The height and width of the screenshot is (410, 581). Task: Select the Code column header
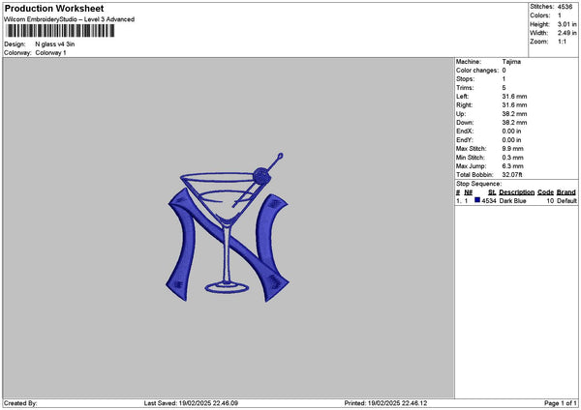coord(545,192)
